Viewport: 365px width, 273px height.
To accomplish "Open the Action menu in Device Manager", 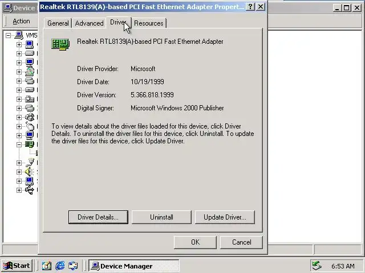I will (21, 21).
